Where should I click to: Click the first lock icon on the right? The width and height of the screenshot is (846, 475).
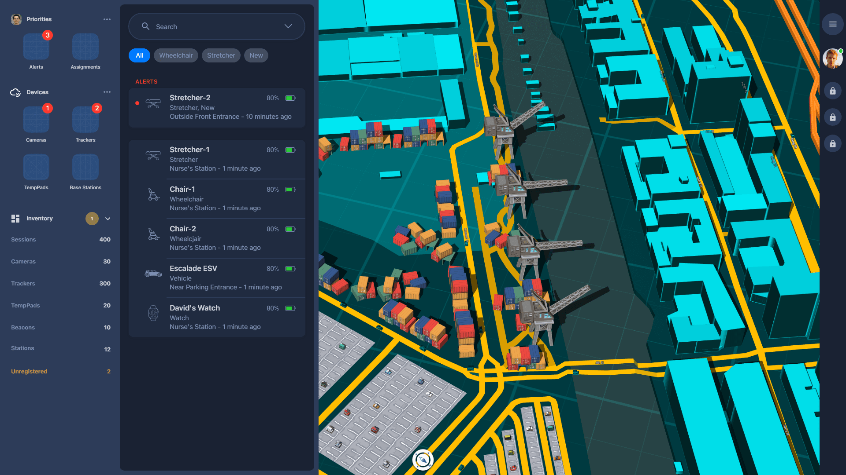point(832,91)
